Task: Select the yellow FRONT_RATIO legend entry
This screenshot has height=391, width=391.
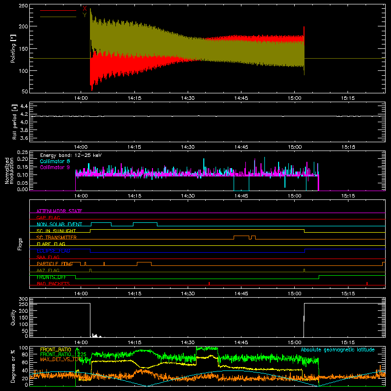Action: click(x=56, y=349)
